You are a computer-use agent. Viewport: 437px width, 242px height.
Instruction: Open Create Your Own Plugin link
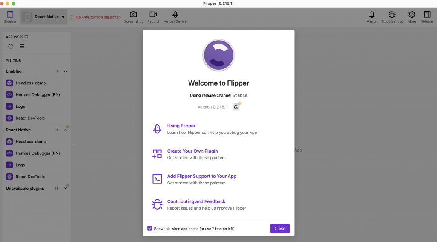click(192, 151)
